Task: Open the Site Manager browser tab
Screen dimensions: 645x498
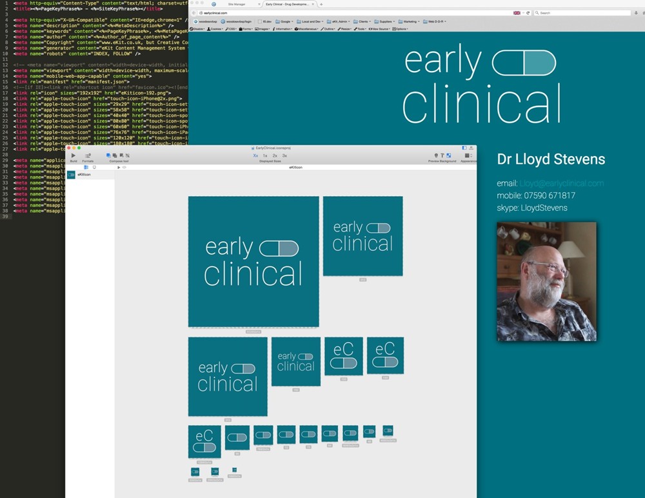Action: point(237,4)
